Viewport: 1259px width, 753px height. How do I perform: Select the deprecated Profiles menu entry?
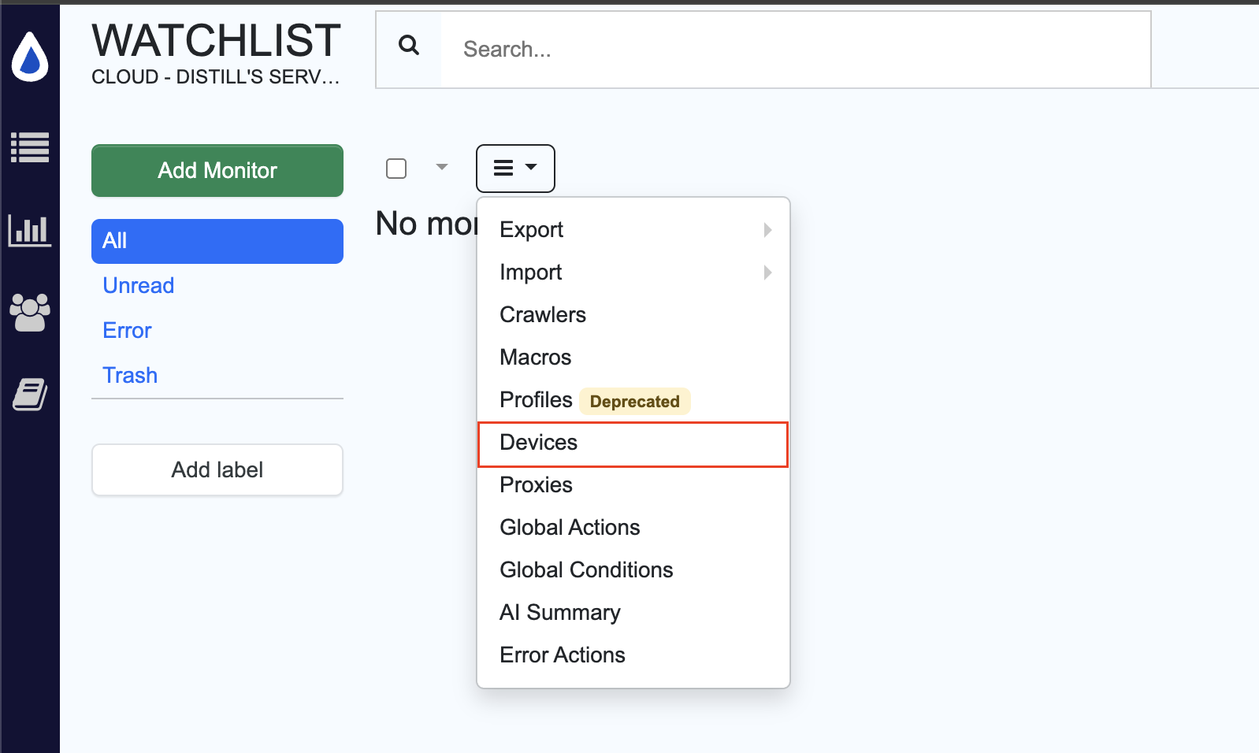click(537, 400)
